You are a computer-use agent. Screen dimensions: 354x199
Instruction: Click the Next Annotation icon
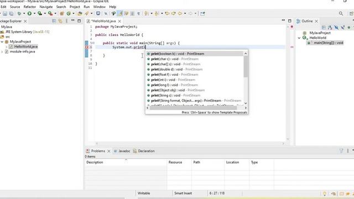coord(147,13)
